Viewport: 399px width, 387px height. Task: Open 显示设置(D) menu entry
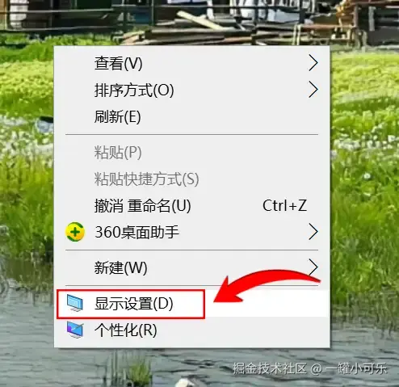coord(191,303)
